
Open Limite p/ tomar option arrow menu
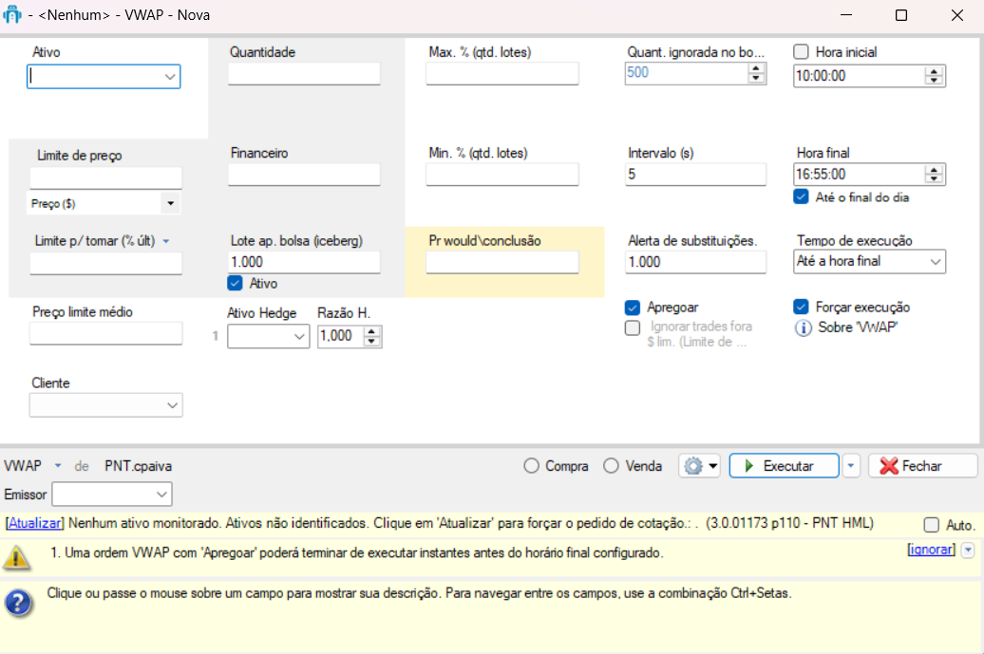point(166,241)
